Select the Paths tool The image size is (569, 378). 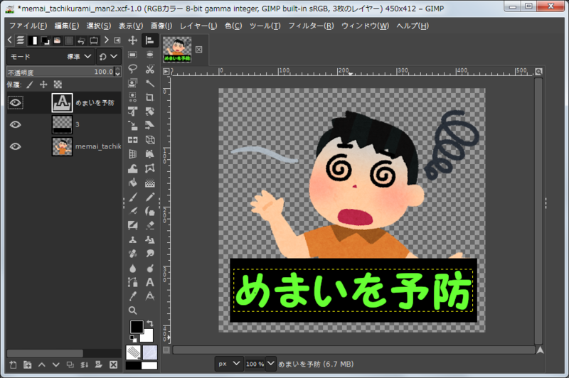pyautogui.click(x=132, y=282)
